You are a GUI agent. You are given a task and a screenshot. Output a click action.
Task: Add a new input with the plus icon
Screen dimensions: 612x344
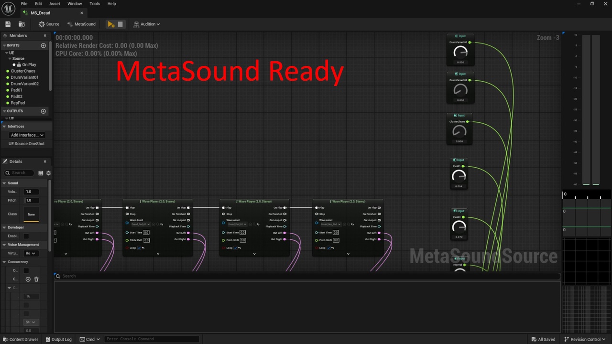click(44, 45)
